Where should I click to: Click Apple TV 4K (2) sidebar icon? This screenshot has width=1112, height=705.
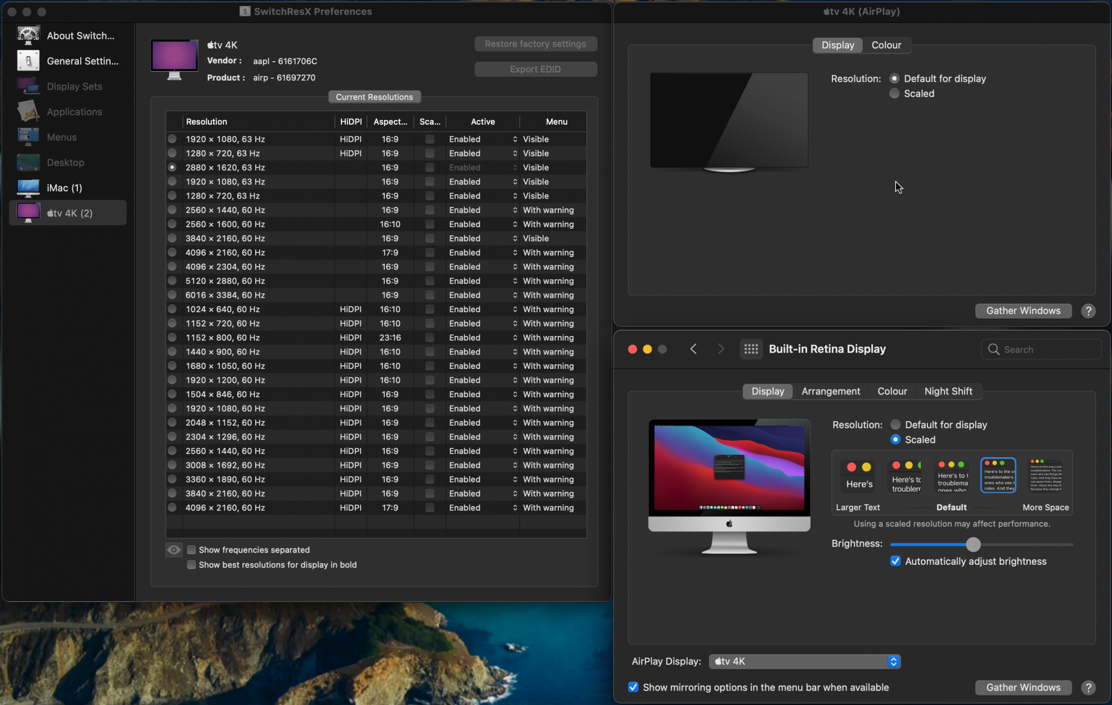tap(28, 213)
